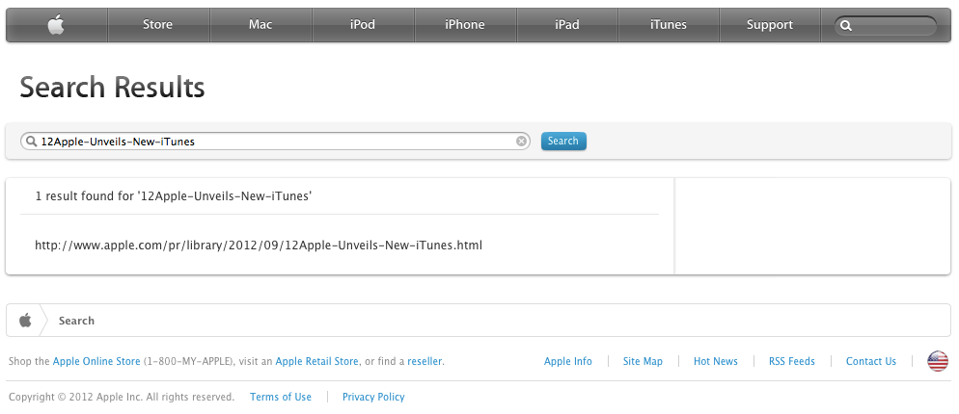View the Privacy Policy link
The width and height of the screenshot is (959, 414).
pyautogui.click(x=373, y=397)
